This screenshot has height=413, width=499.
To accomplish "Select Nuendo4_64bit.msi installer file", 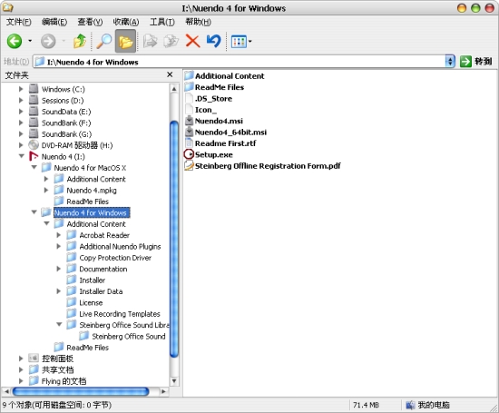I will 230,133.
